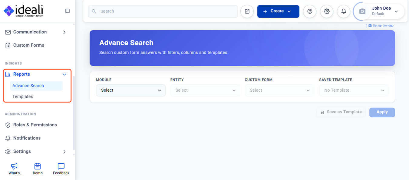The height and width of the screenshot is (180, 409).
Task: Collapse the sidebar panel icon
Action: point(68,11)
